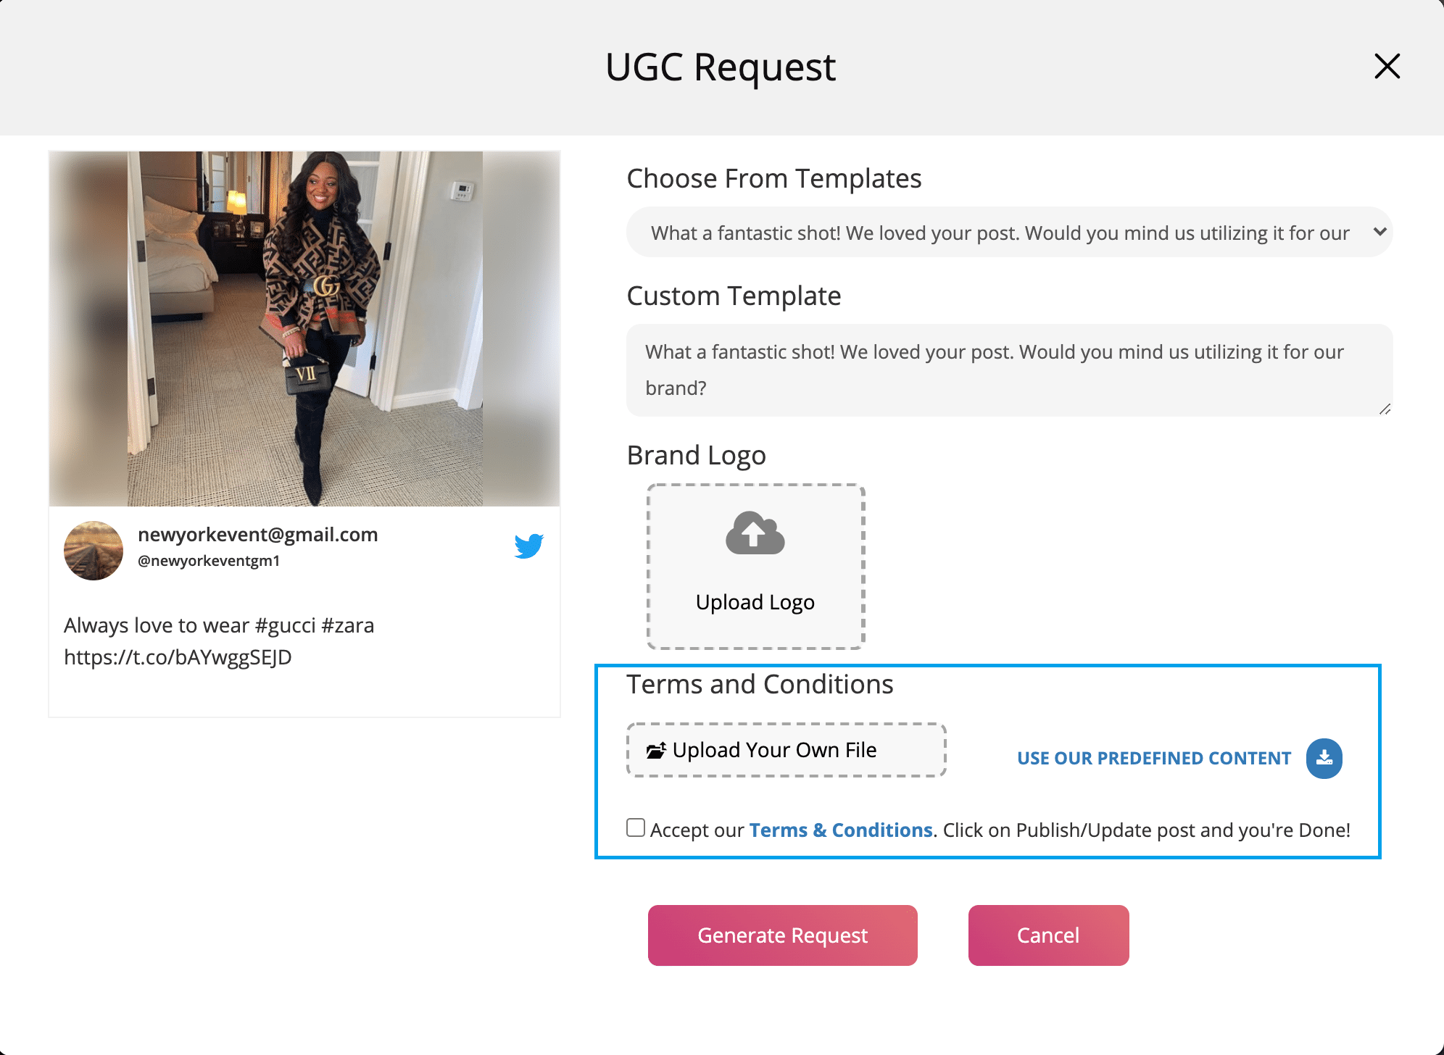The width and height of the screenshot is (1444, 1055).
Task: Open the Terms & Conditions link
Action: tap(840, 830)
